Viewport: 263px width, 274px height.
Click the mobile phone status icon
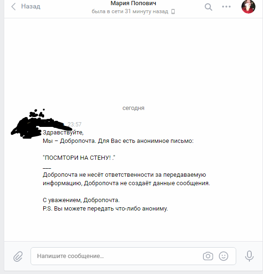(173, 12)
